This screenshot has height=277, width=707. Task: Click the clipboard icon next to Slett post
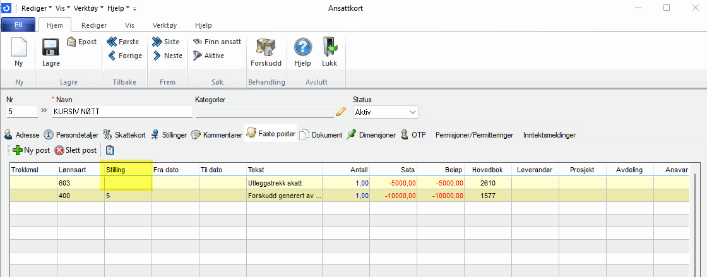click(110, 150)
